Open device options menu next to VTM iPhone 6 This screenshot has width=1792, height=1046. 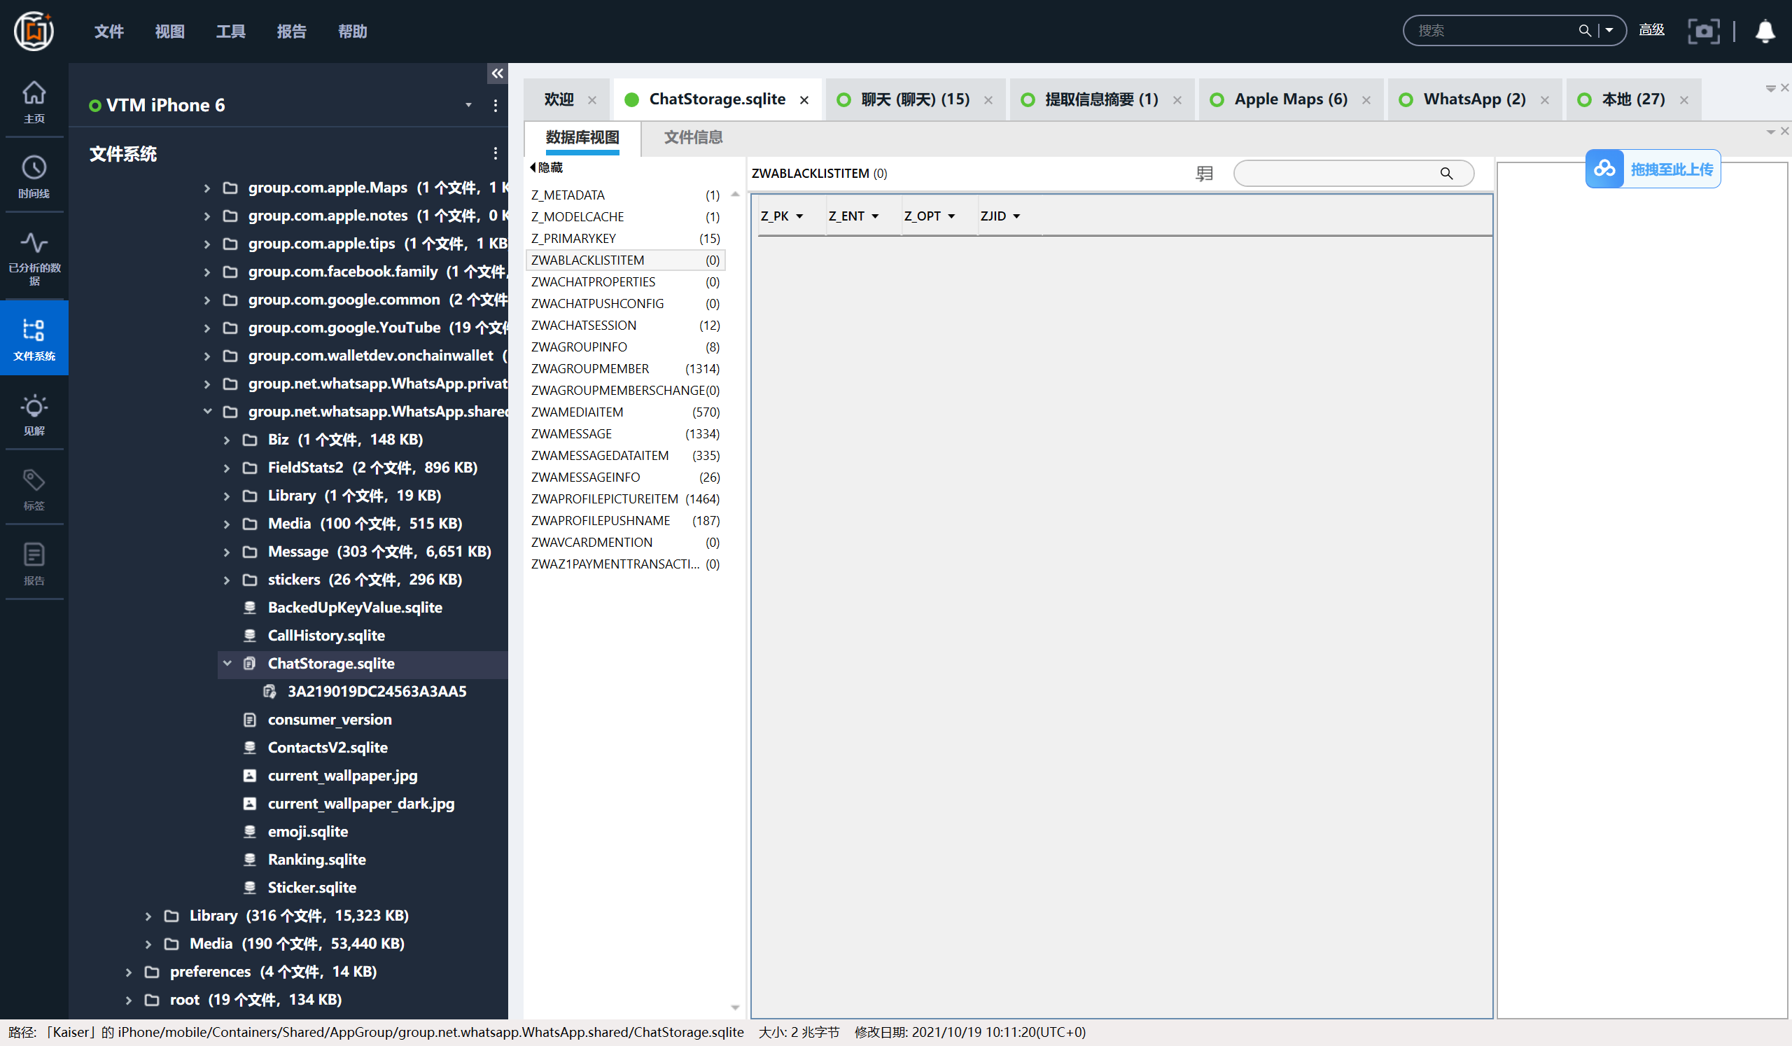[496, 105]
